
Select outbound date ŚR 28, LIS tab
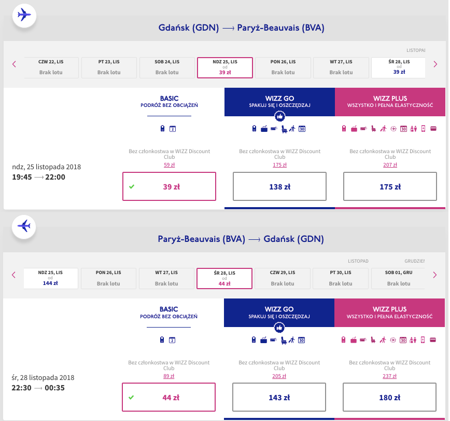pos(399,67)
